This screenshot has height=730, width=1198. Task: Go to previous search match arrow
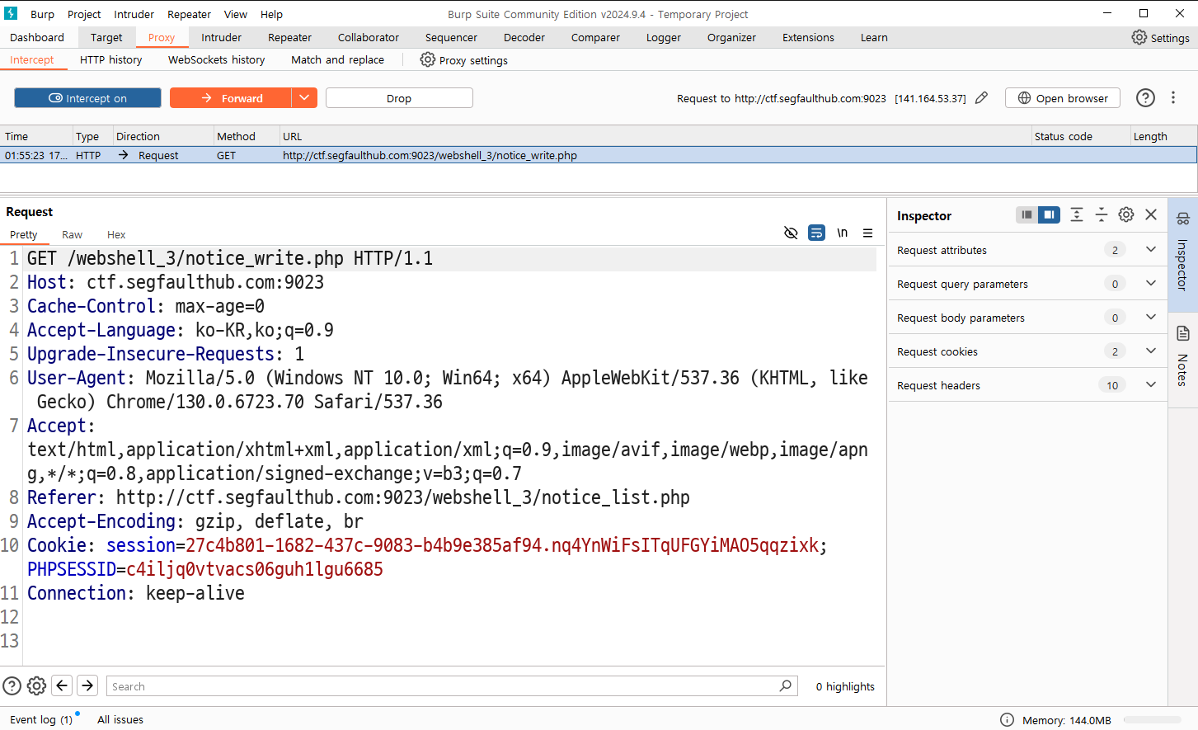pyautogui.click(x=62, y=685)
